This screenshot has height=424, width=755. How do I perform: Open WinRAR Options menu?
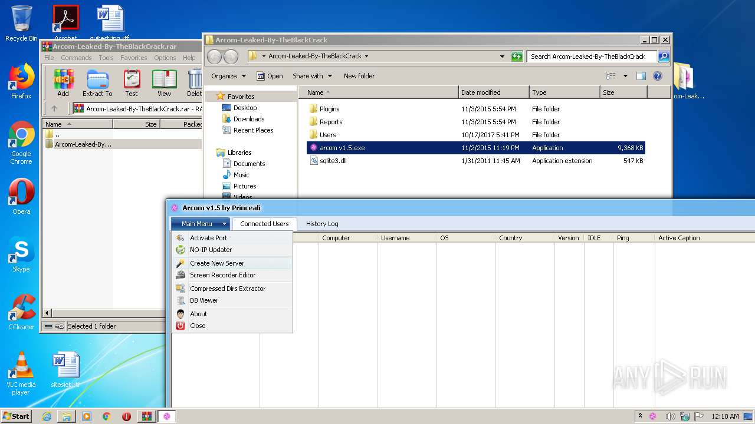165,58
